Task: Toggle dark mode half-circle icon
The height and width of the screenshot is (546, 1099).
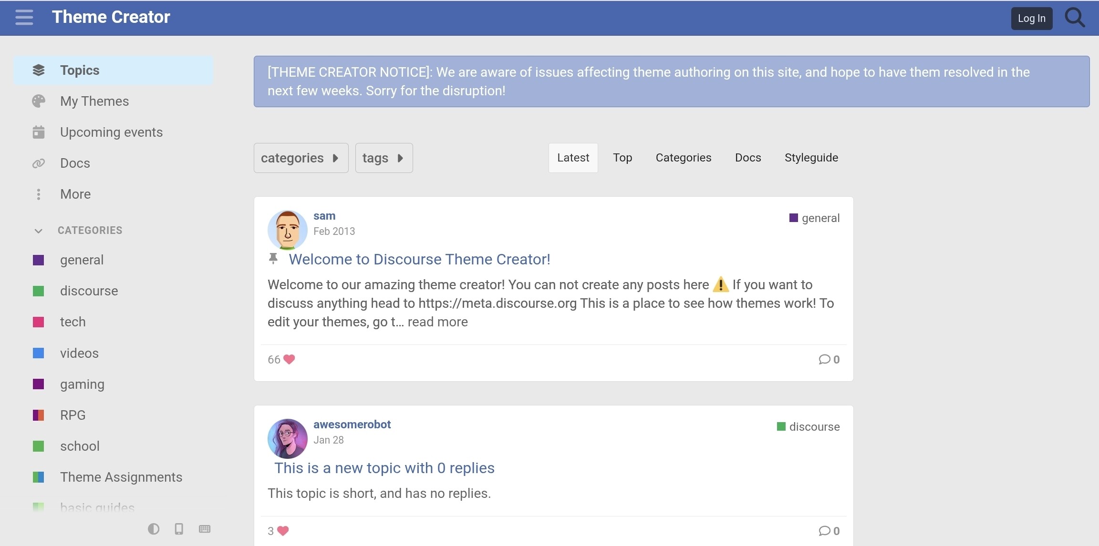Action: point(154,529)
